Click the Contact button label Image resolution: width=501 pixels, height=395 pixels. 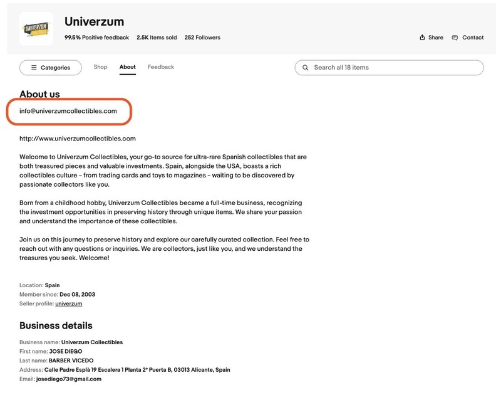(473, 38)
